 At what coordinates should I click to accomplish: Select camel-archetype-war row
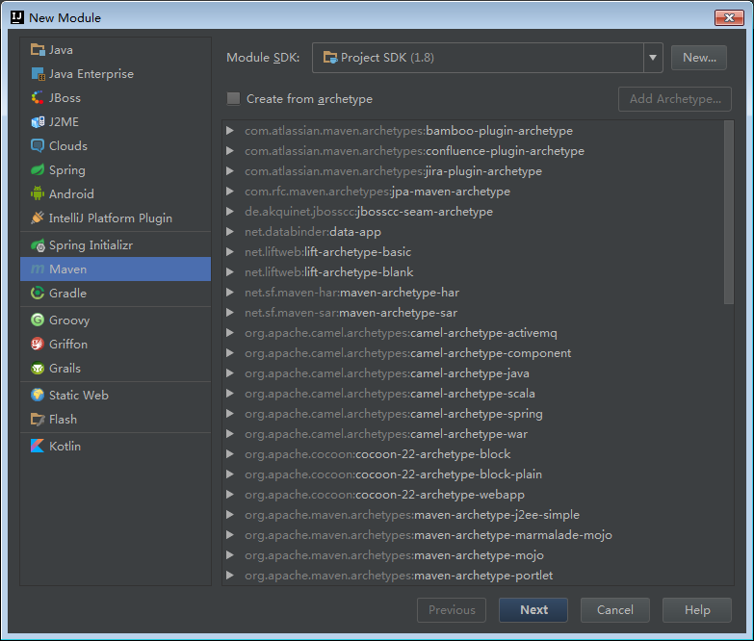click(473, 433)
